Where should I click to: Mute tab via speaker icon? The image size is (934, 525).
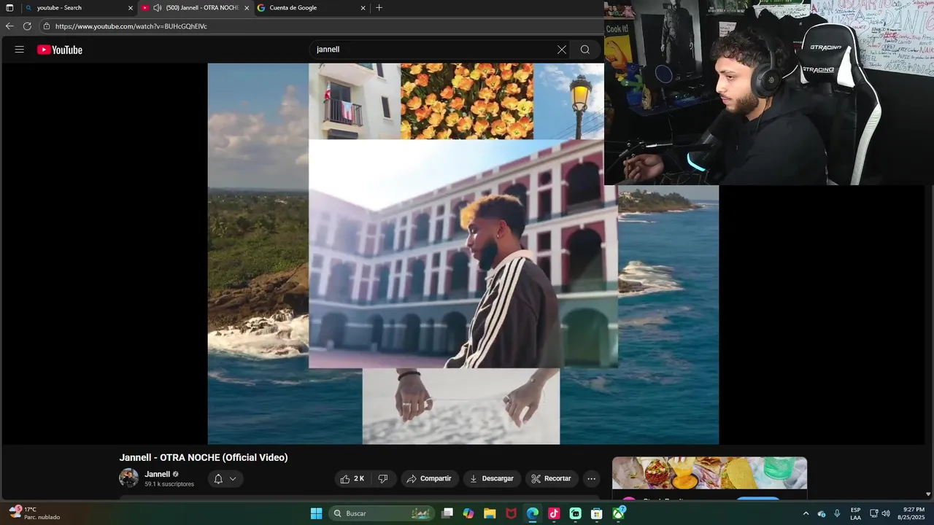157,8
